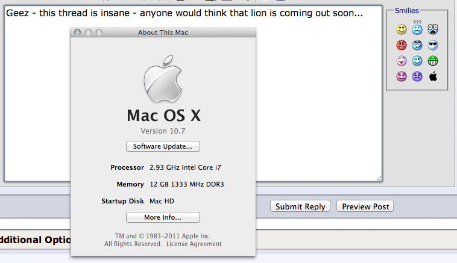The height and width of the screenshot is (263, 457).
Task: Click the zoom button of About This Mac
Action: (99, 32)
